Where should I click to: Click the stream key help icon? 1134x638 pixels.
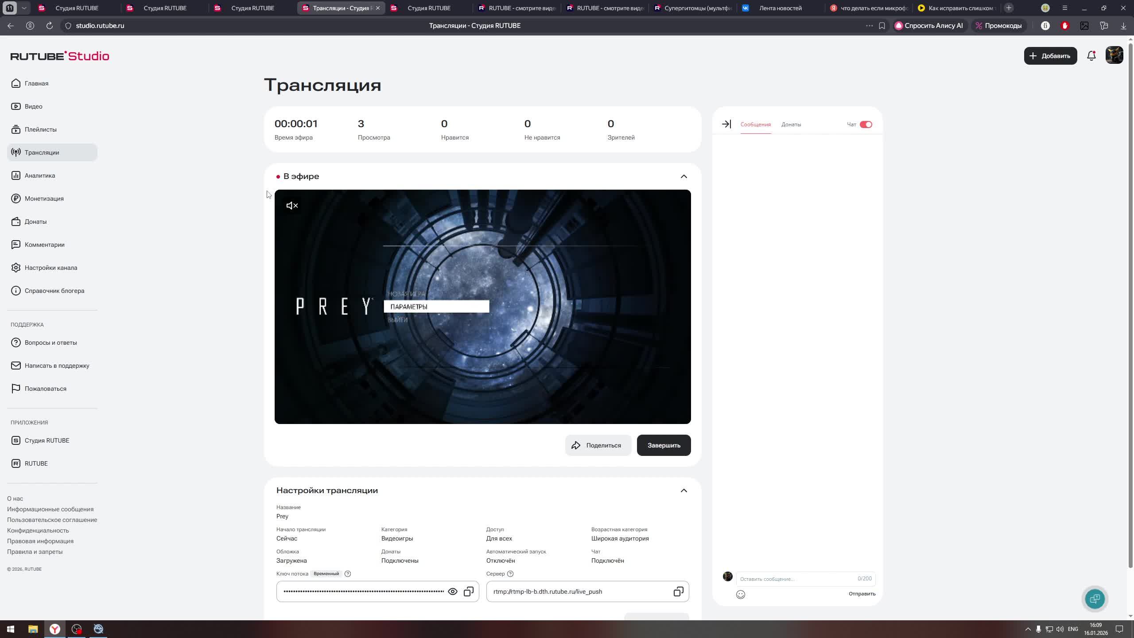point(348,574)
